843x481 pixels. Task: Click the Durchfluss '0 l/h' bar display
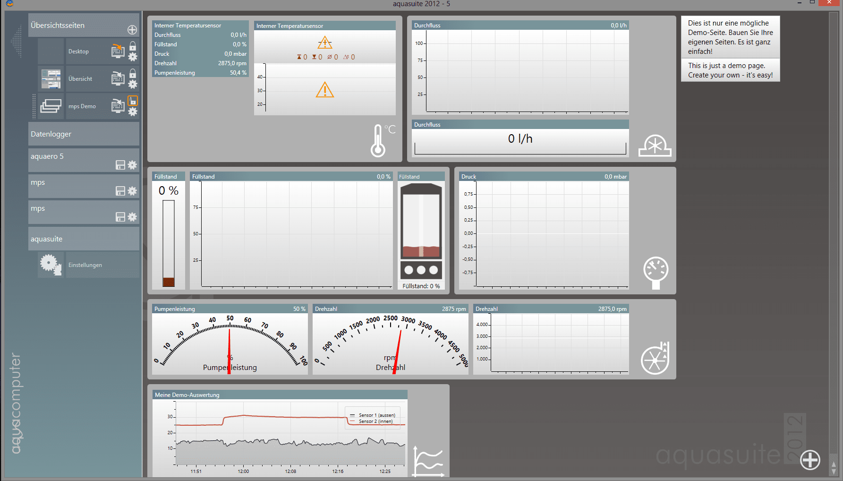tap(520, 142)
